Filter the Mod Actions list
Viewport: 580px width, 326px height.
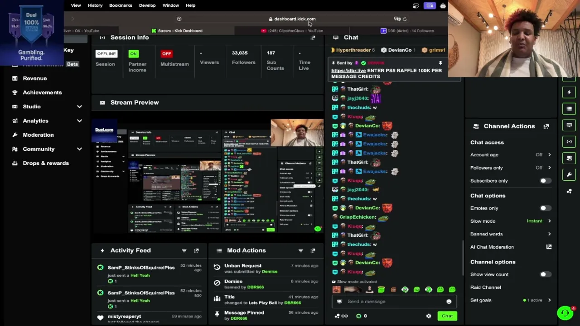tap(300, 250)
